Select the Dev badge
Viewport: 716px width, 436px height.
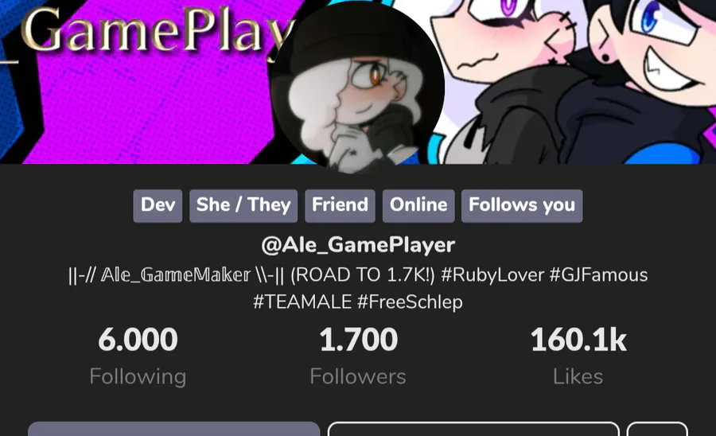[x=158, y=206]
